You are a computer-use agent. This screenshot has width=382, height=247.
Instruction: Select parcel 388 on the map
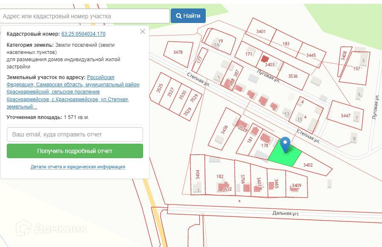point(232,81)
